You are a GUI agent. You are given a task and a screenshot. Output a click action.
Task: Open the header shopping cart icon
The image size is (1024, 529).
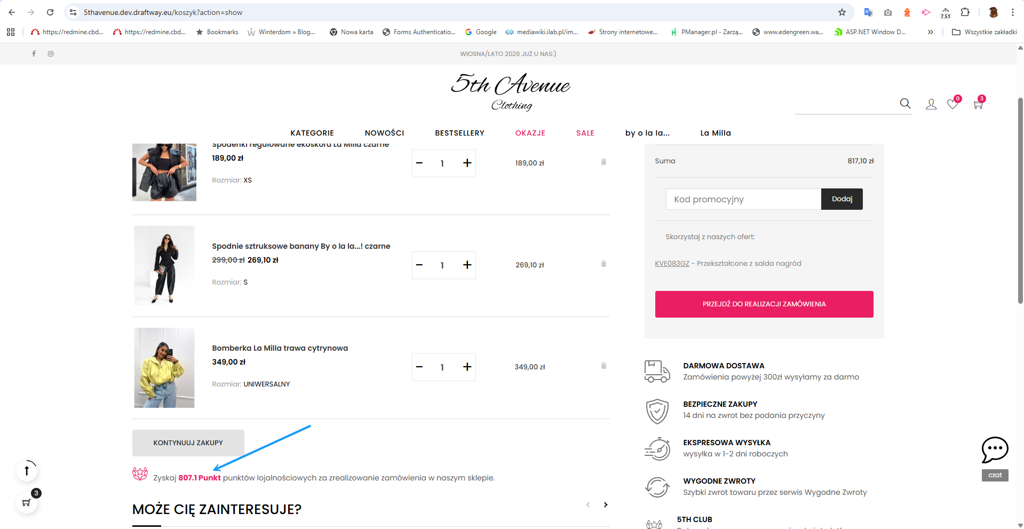[978, 104]
